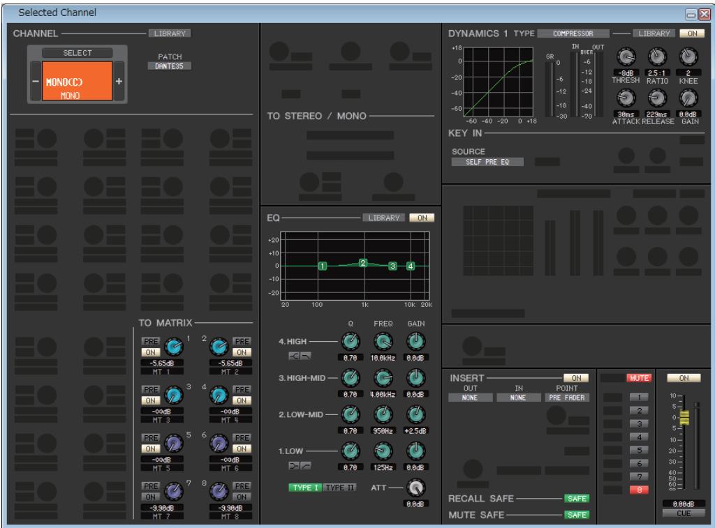The height and width of the screenshot is (528, 715).
Task: Open the Dynamics TYPE COMPRESSOR selector
Action: (x=573, y=33)
